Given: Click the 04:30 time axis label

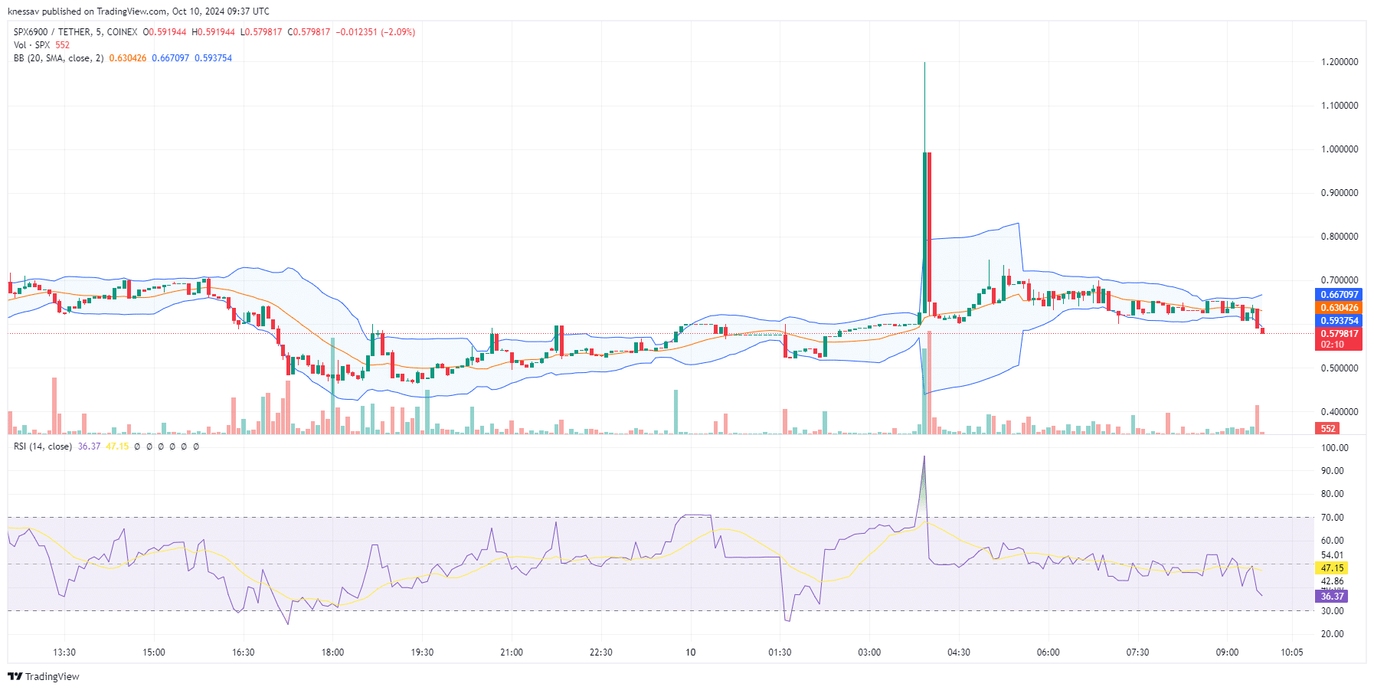Looking at the screenshot, I should click(959, 652).
